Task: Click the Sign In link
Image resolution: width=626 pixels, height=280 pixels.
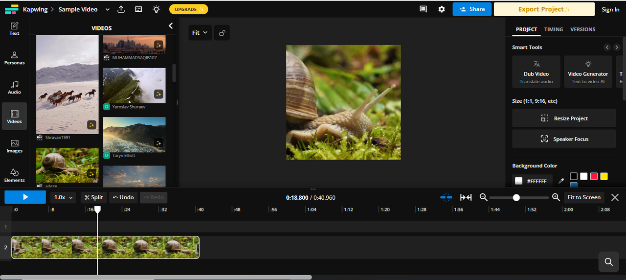Action: 610,9
